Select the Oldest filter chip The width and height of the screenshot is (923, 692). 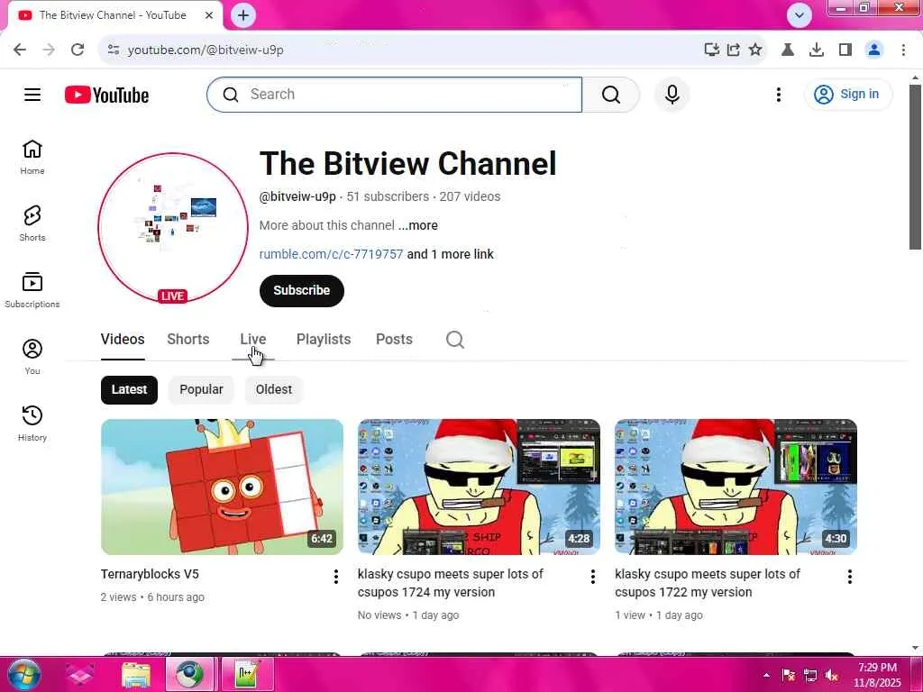pos(274,389)
